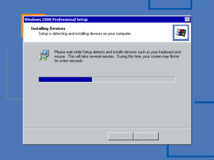Select the Windows 2000 Professional Setup title bar

click(x=104, y=19)
